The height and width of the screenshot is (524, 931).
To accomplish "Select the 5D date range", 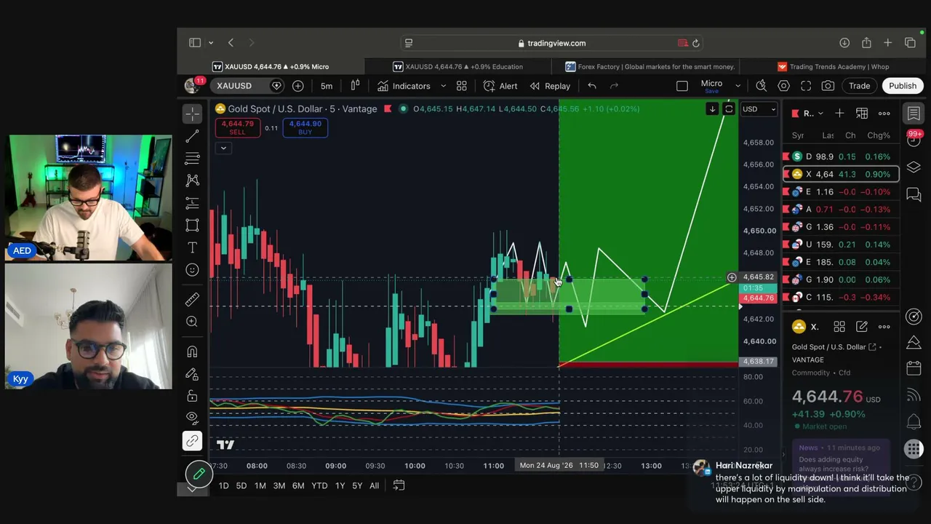I will pyautogui.click(x=241, y=485).
